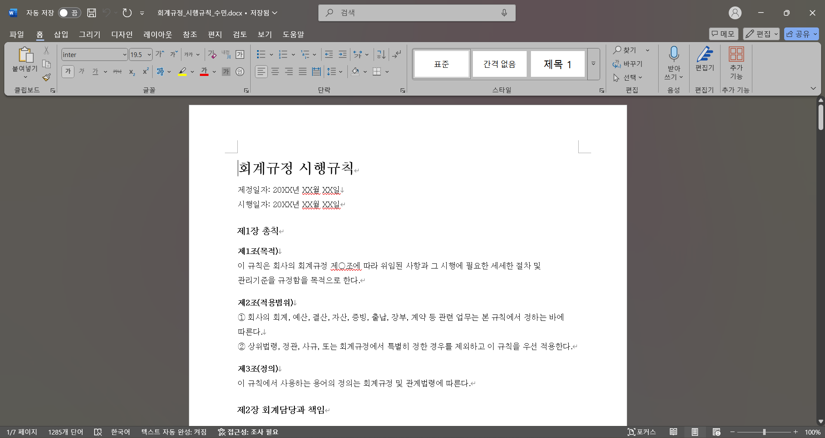Viewport: 825px width, 438px height.
Task: Open the numbering list style dropdown
Action: pos(293,54)
